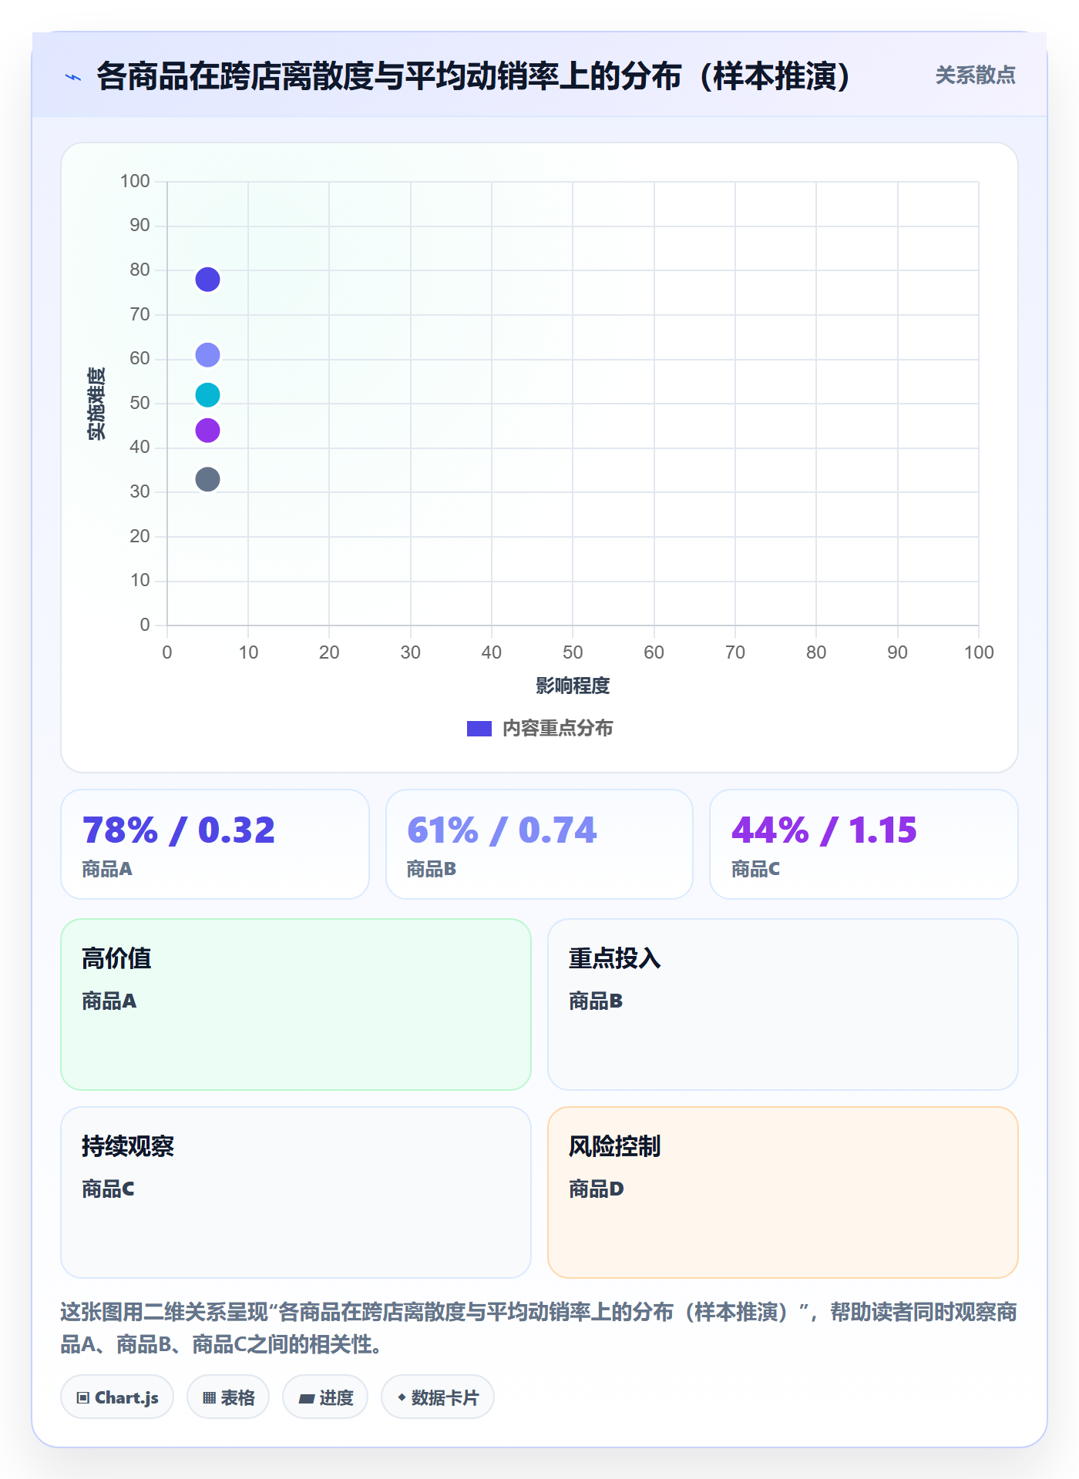
Task: Select the 风险控制 quadrant card
Action: [783, 1192]
